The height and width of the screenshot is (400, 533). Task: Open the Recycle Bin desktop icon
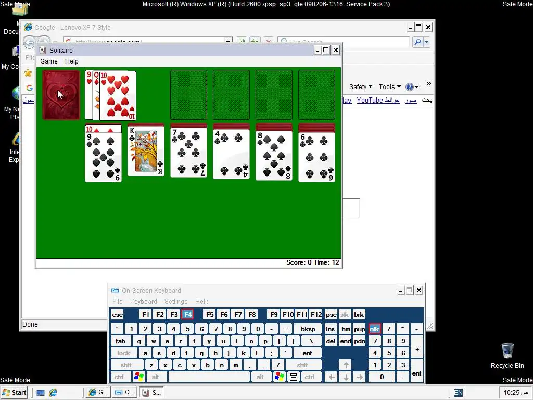(507, 356)
